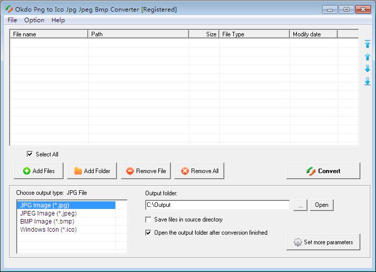Screen dimensions: 376x272
Task: Click Open next to output folder
Action: pos(322,205)
